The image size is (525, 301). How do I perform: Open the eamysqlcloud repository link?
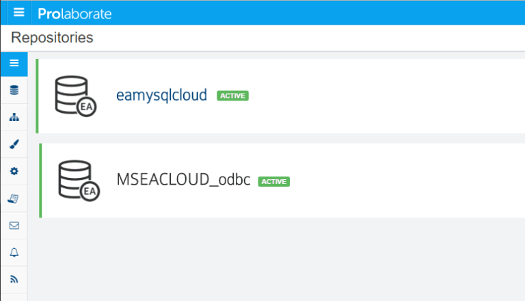click(x=161, y=95)
